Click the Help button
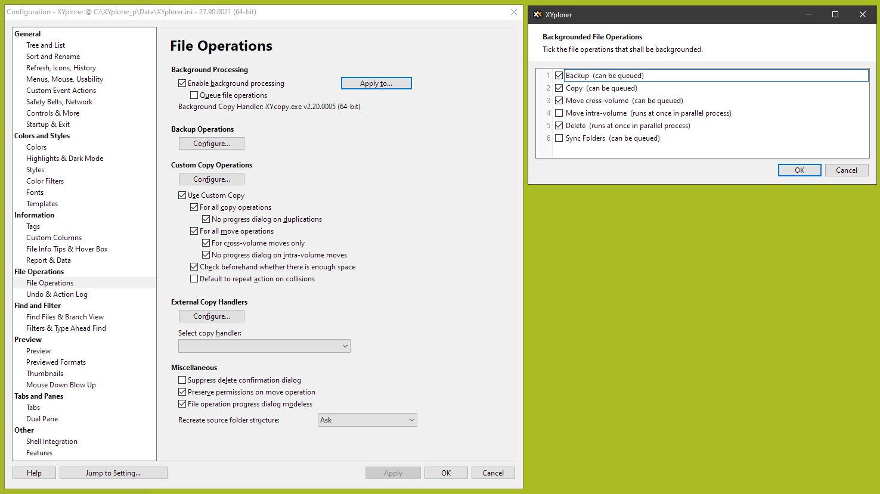This screenshot has width=880, height=494. (34, 473)
